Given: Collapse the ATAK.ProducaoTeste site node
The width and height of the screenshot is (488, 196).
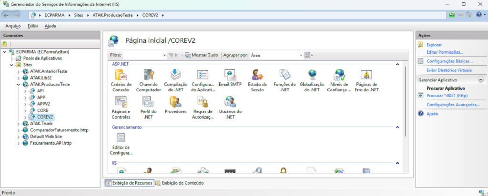Looking at the screenshot, I should tap(19, 84).
